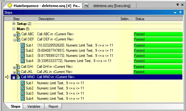The image size is (186, 111).
Task: Click the Step column header
Action: tap(24, 19)
